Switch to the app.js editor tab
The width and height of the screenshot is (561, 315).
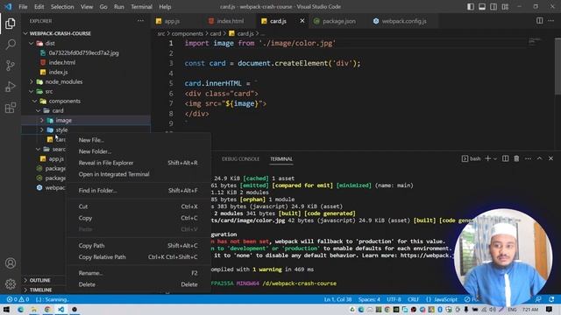click(x=172, y=21)
